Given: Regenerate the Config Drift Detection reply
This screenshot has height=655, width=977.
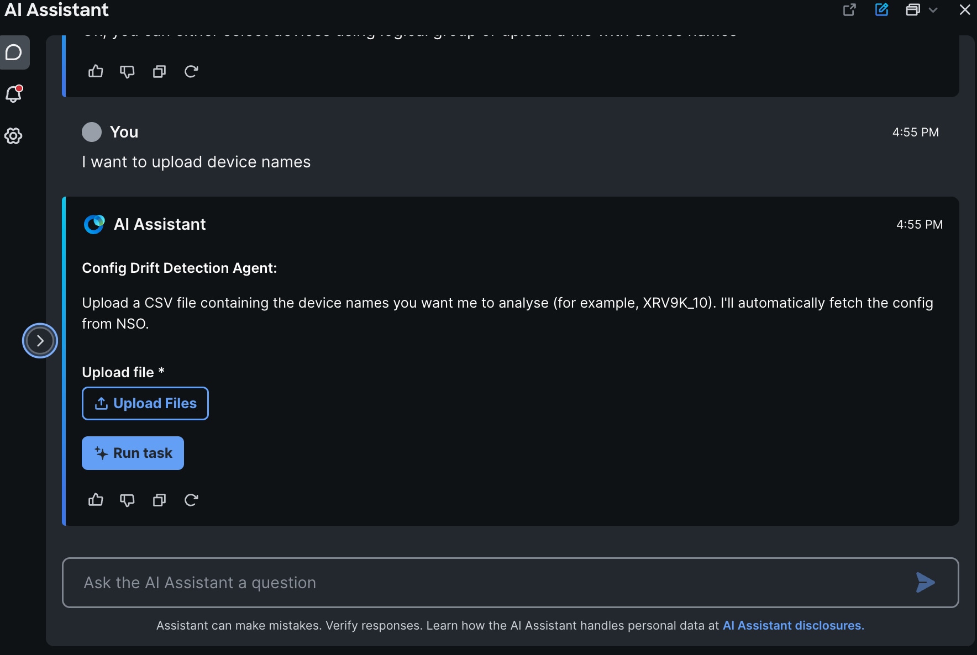Looking at the screenshot, I should click(x=191, y=500).
